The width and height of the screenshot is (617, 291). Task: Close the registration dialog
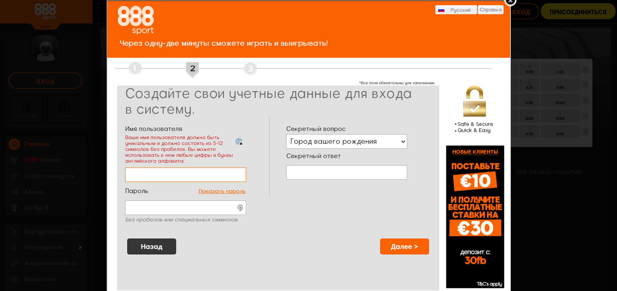coord(510,2)
